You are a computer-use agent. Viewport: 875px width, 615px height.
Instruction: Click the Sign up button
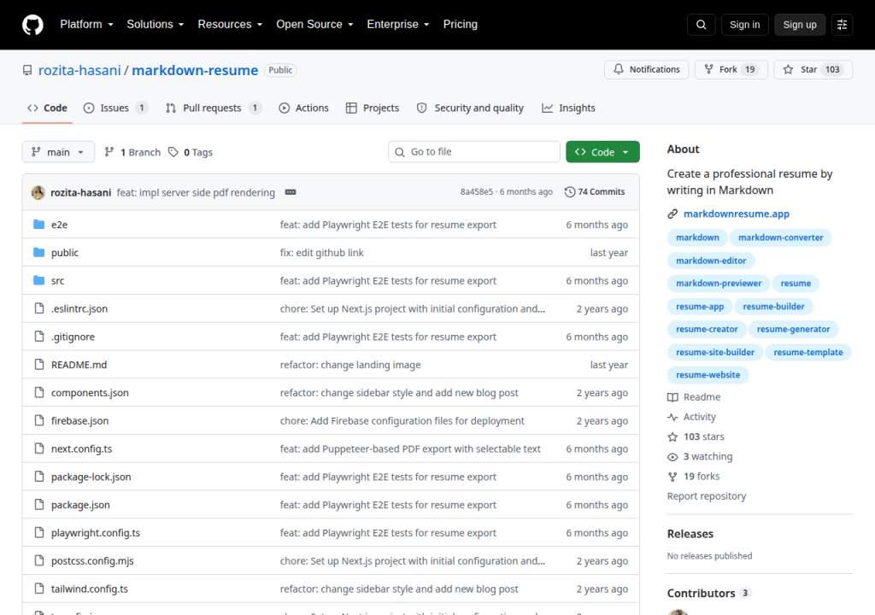[800, 25]
